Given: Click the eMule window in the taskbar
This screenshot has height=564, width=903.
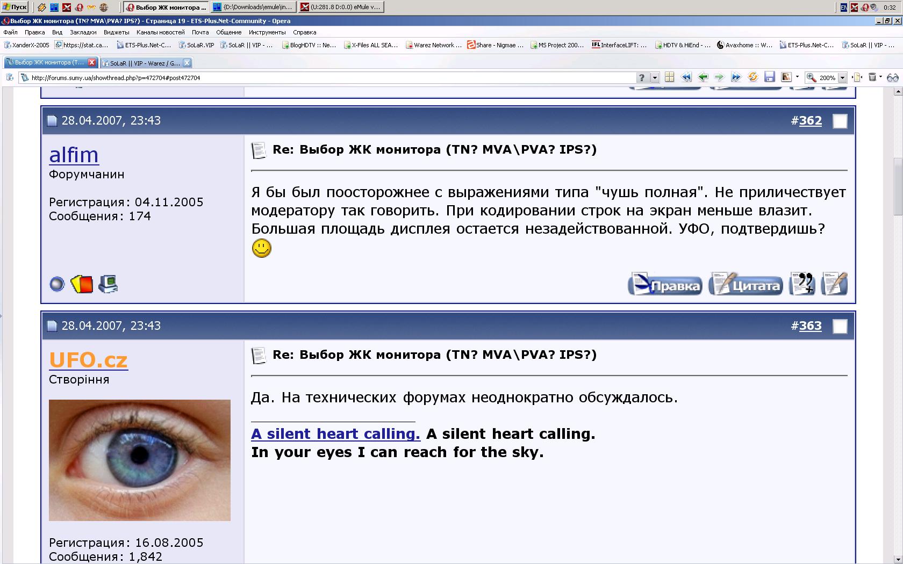Looking at the screenshot, I should (x=340, y=7).
